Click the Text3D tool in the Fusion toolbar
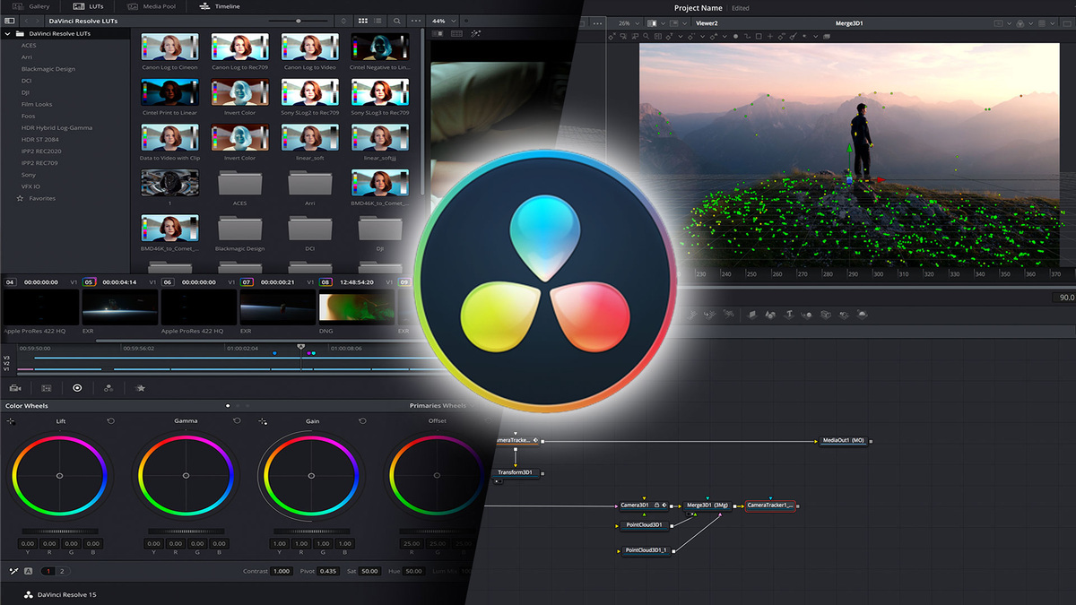This screenshot has height=605, width=1076. [790, 315]
